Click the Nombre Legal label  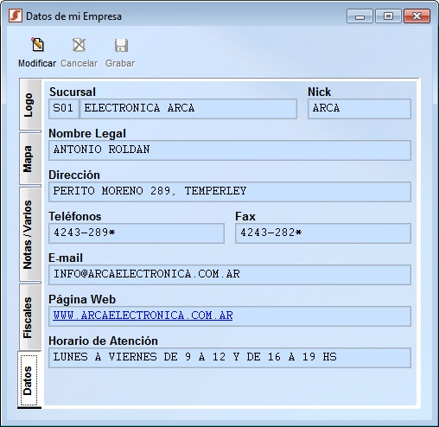click(87, 134)
